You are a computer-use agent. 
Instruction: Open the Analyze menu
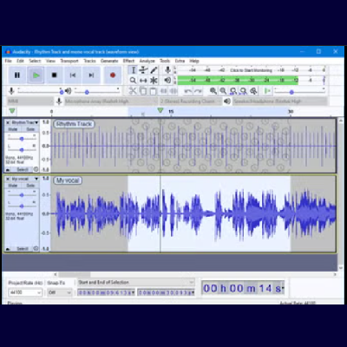pyautogui.click(x=147, y=61)
